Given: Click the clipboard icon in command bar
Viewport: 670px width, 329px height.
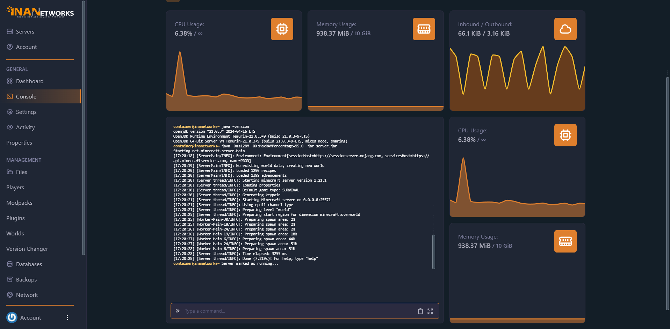Looking at the screenshot, I should point(420,311).
